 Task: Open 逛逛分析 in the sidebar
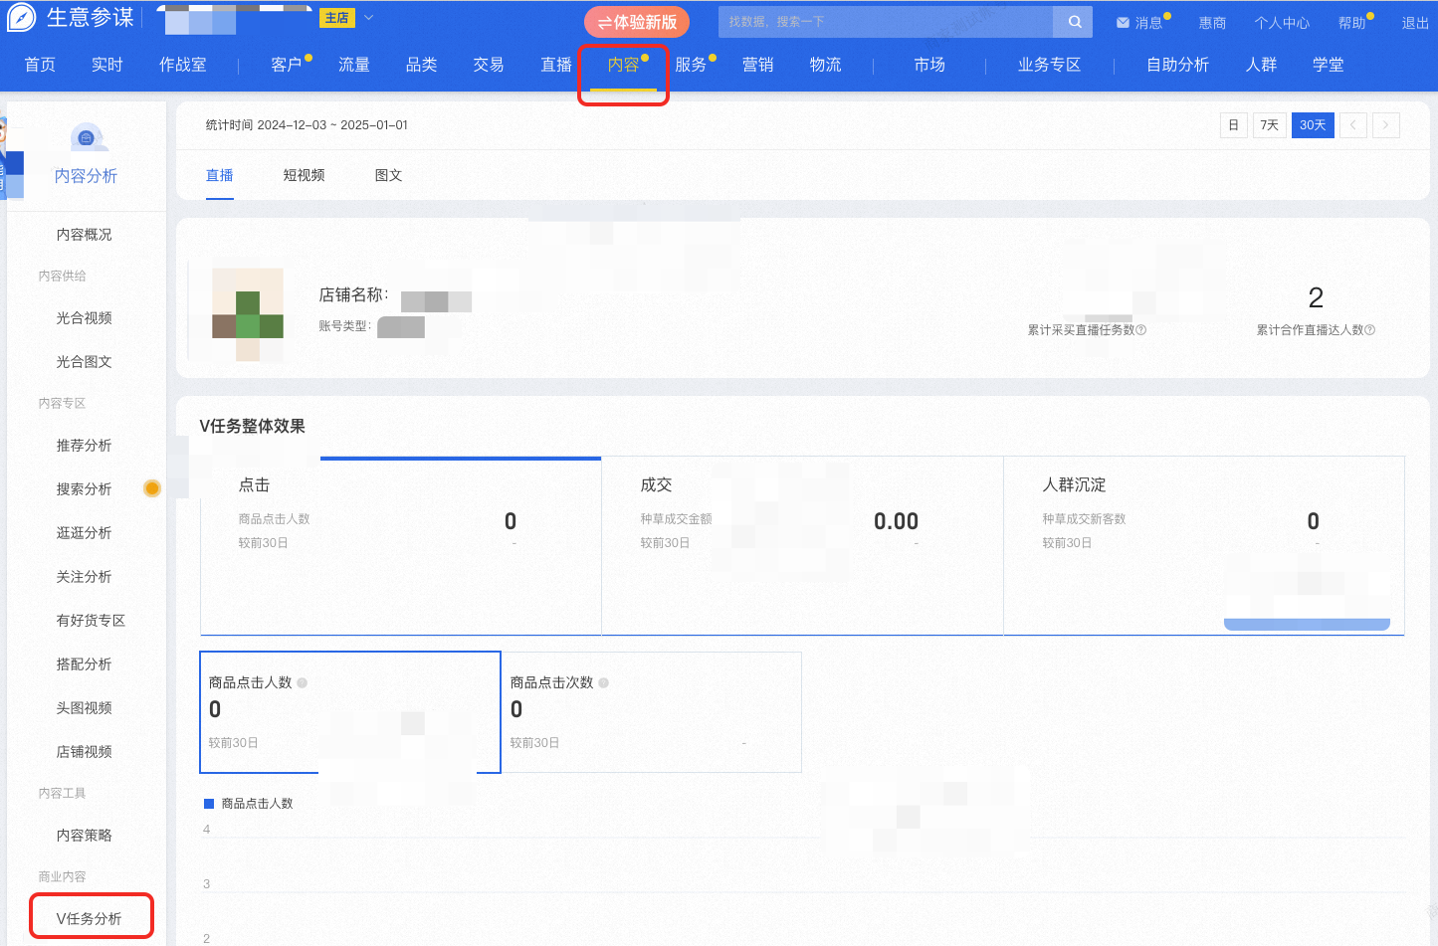[85, 533]
